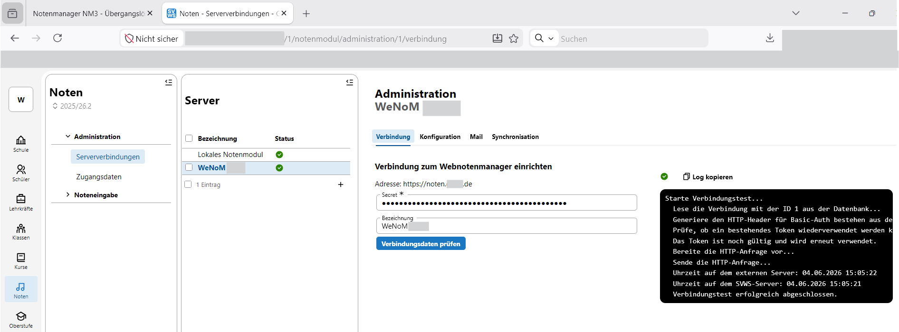Open the Kurse section in sidebar
899x332 pixels.
click(x=21, y=261)
